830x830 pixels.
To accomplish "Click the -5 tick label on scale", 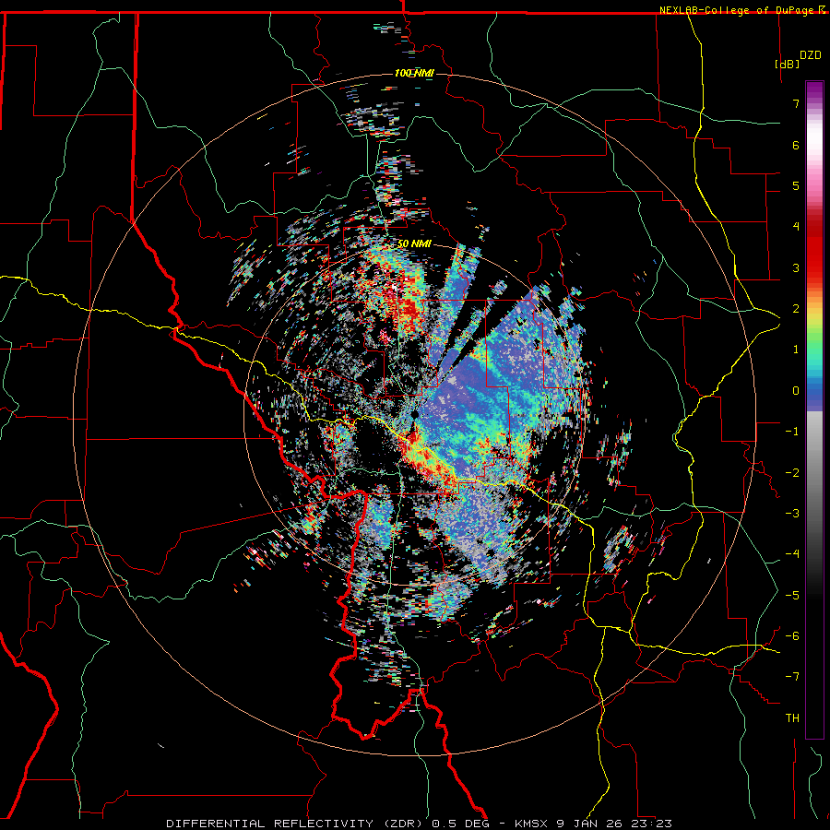I will click(x=792, y=596).
